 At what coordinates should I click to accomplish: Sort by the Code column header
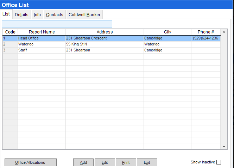coord(10,32)
